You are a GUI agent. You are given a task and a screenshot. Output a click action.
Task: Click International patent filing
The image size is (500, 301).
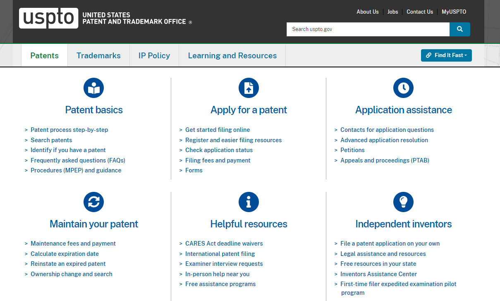(220, 254)
